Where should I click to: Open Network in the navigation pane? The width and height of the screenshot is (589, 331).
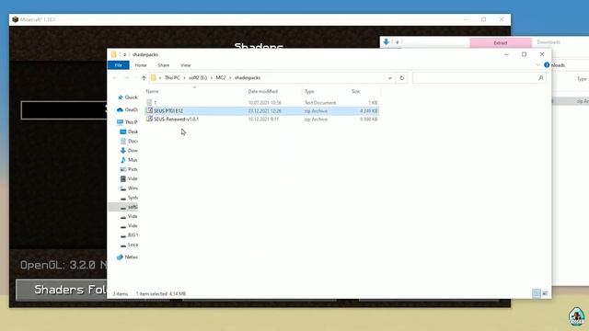pyautogui.click(x=127, y=257)
